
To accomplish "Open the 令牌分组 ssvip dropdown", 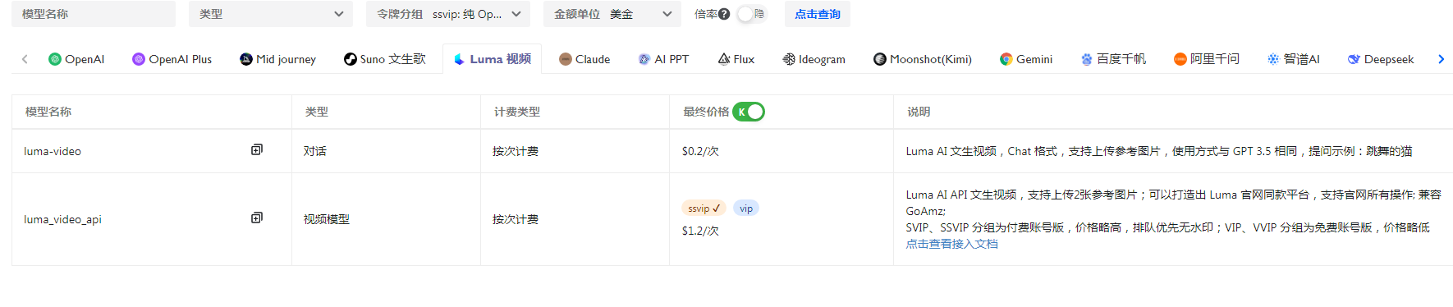I will point(448,14).
